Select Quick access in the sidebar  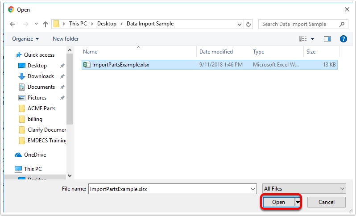click(x=39, y=55)
